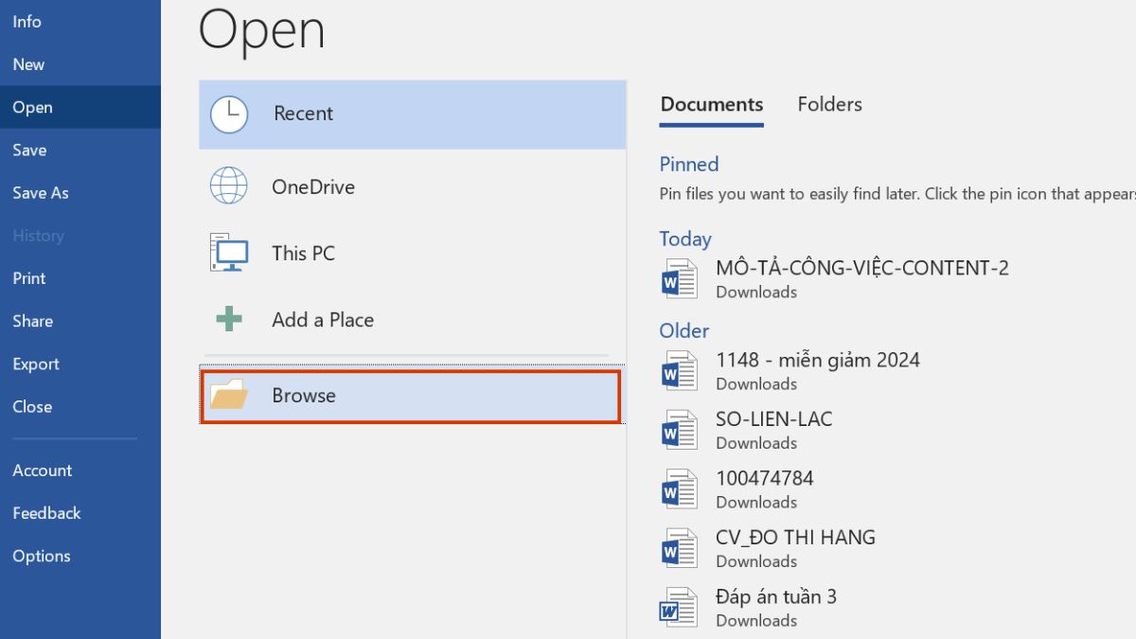Choose Add a Place label
Viewport: 1136px width, 639px height.
click(x=323, y=320)
